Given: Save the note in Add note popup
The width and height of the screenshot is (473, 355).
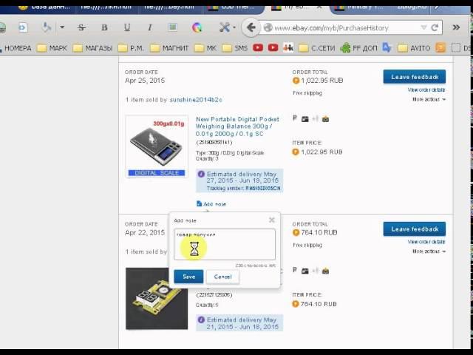Looking at the screenshot, I should [188, 277].
